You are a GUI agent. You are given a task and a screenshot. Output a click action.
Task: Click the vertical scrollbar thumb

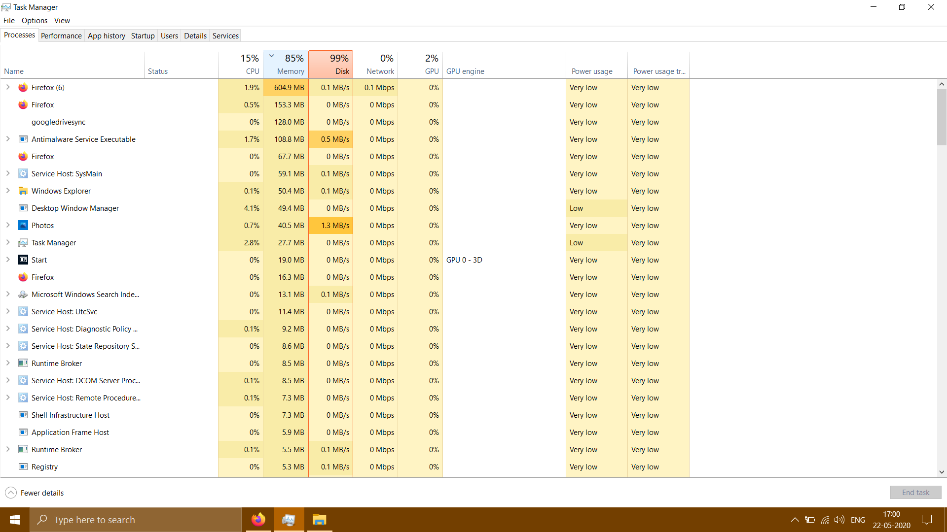click(x=942, y=117)
